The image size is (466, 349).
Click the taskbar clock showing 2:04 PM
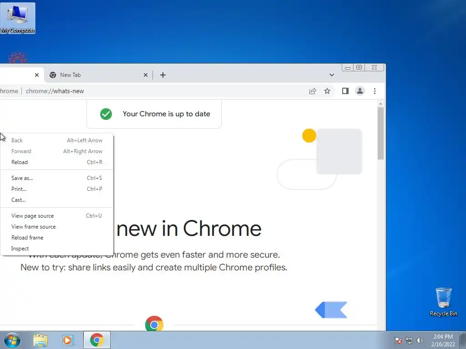click(443, 340)
